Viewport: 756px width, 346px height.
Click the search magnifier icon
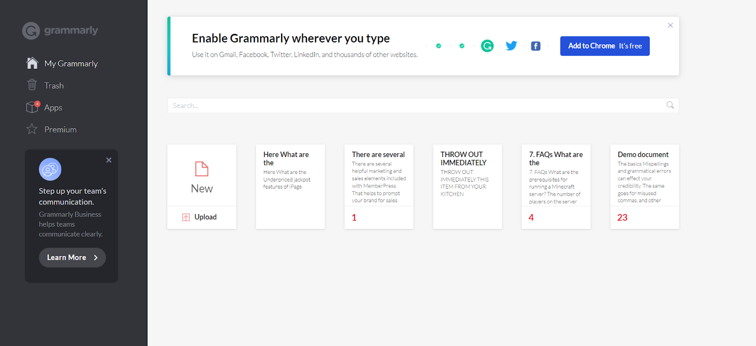point(670,105)
